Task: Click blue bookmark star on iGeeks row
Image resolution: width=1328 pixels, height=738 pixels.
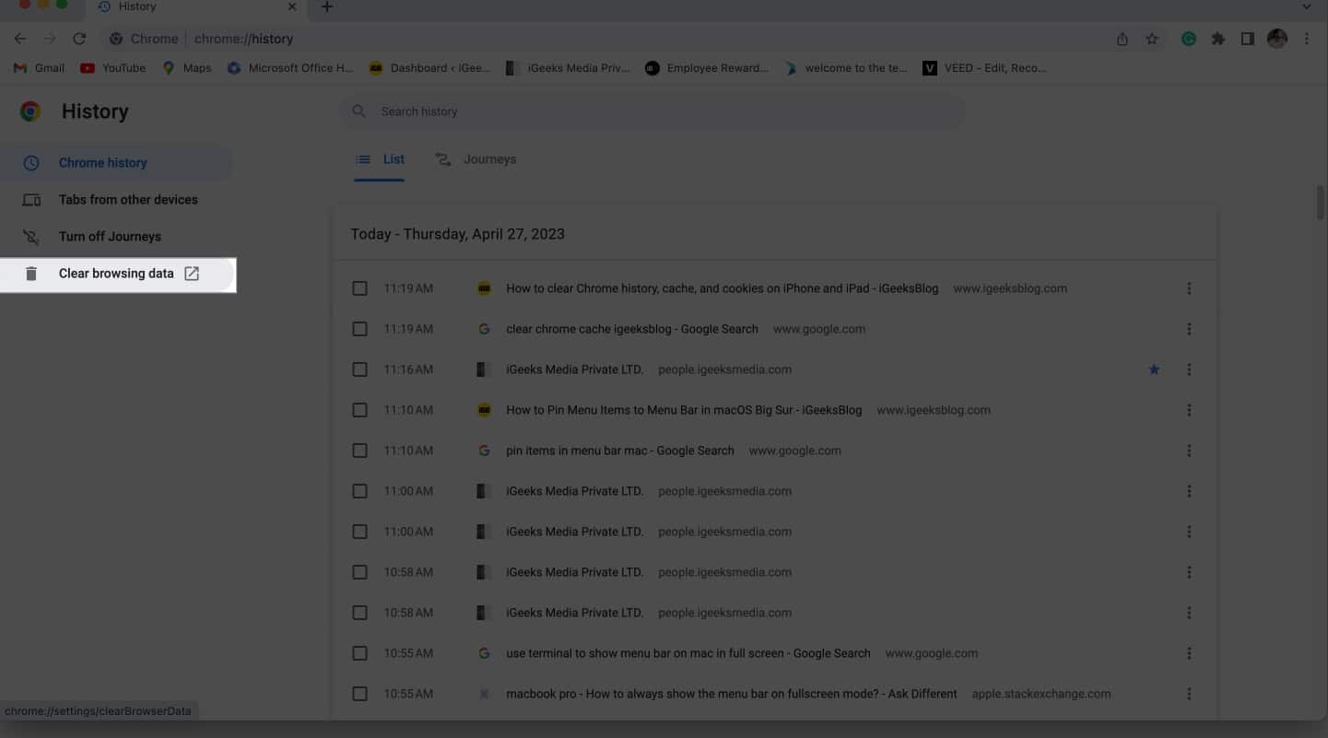Action: pyautogui.click(x=1154, y=369)
